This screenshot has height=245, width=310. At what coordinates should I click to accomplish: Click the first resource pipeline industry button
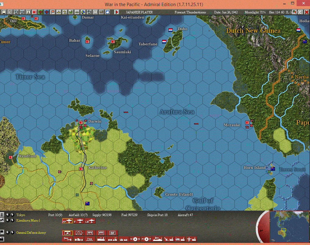pos(68,239)
